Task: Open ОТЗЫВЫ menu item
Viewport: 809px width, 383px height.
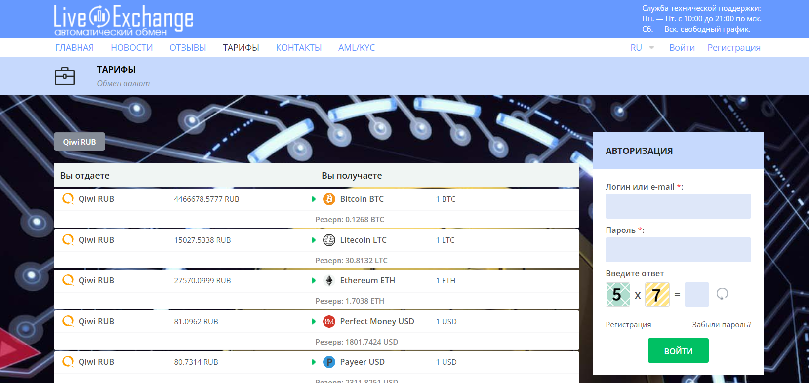Action: 188,48
